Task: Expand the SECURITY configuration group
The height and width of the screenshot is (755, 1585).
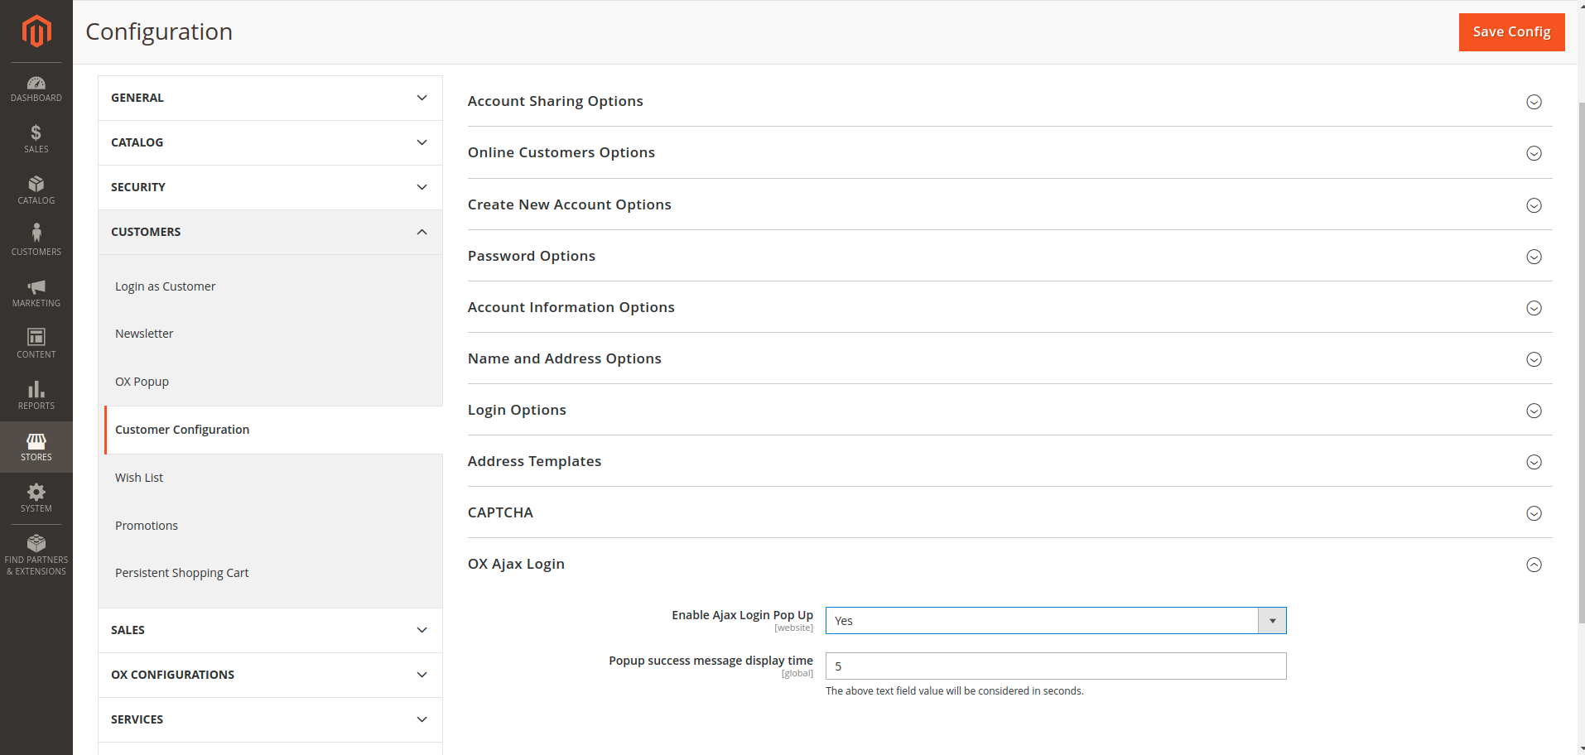Action: click(270, 187)
